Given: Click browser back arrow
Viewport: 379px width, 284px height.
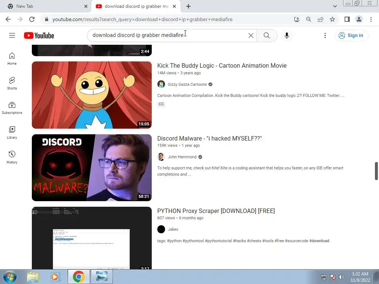Looking at the screenshot, I should point(8,19).
